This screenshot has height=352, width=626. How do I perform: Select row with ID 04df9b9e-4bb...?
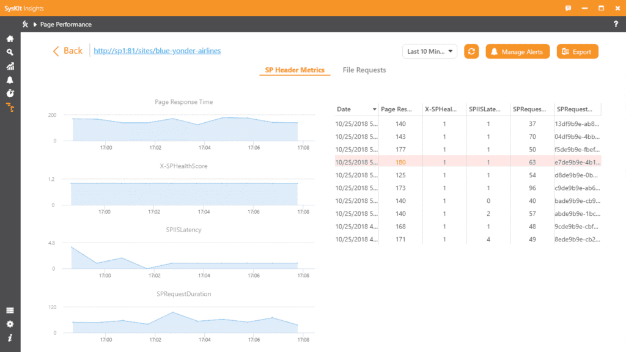coord(468,136)
